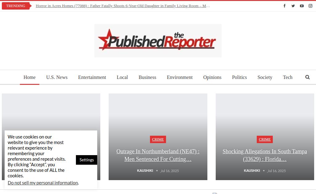Image resolution: width=316 pixels, height=194 pixels.
Task: Click Jul 16, 2025 date under Northumberland article
Action: click(x=170, y=171)
